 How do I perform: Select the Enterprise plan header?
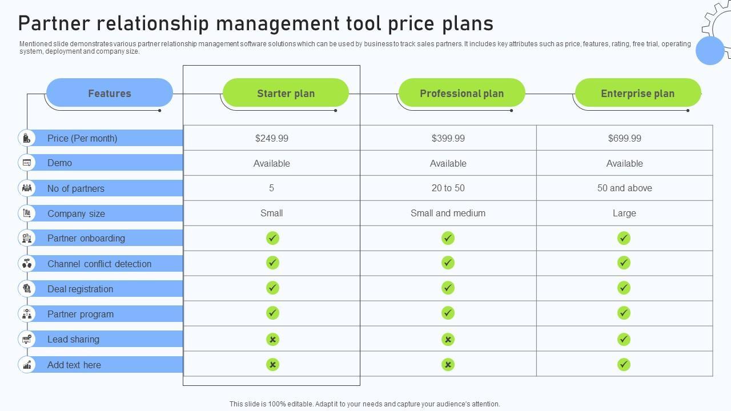pos(637,93)
